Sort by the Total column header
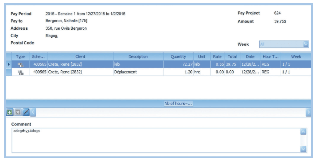The width and height of the screenshot is (318, 161). click(x=232, y=57)
